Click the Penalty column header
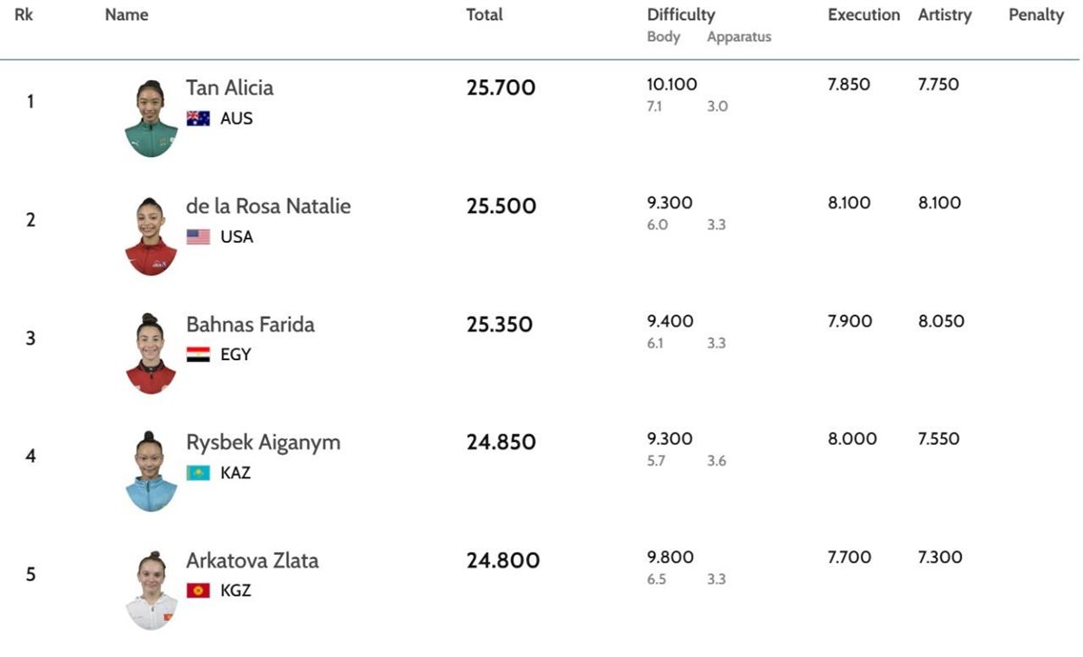 pos(1036,15)
